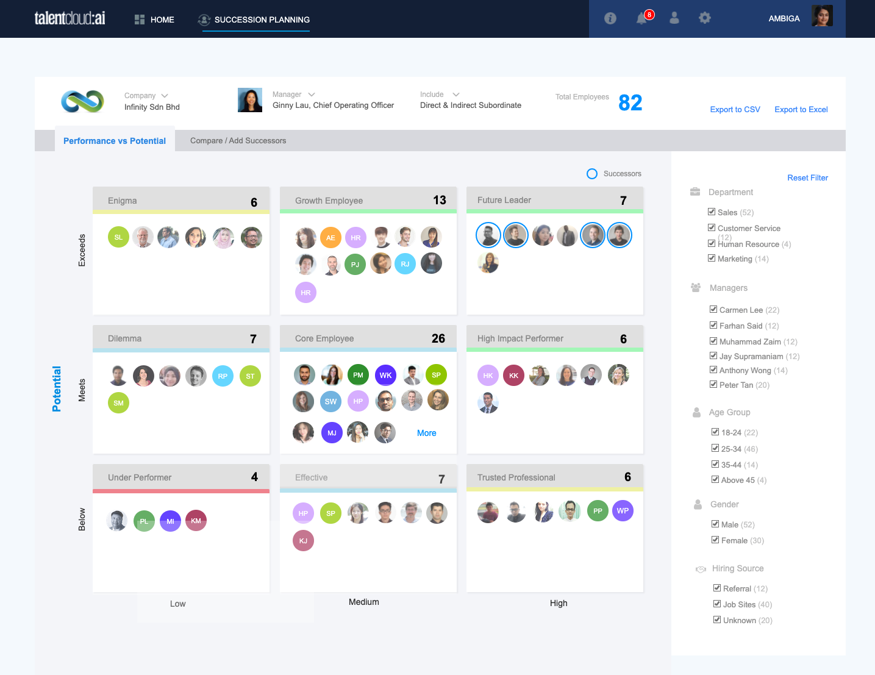Click Export to Excel link
Image resolution: width=875 pixels, height=675 pixels.
tap(801, 110)
